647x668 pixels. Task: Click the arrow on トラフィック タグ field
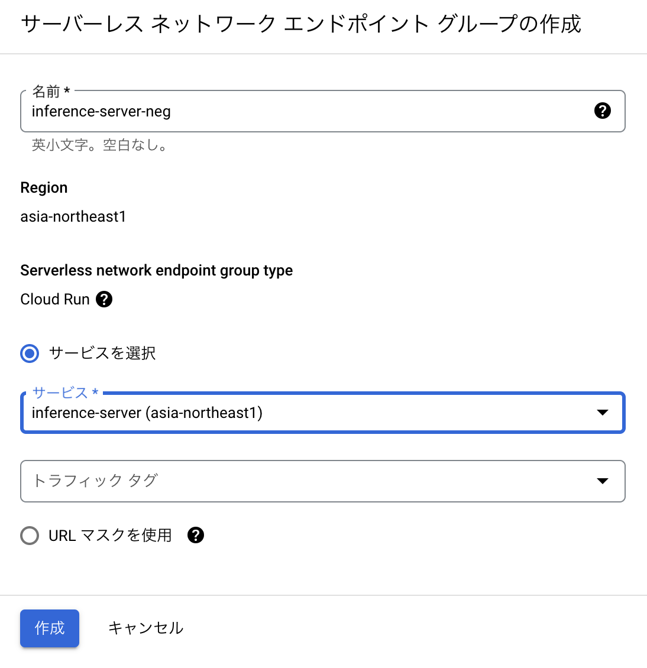pyautogui.click(x=602, y=481)
